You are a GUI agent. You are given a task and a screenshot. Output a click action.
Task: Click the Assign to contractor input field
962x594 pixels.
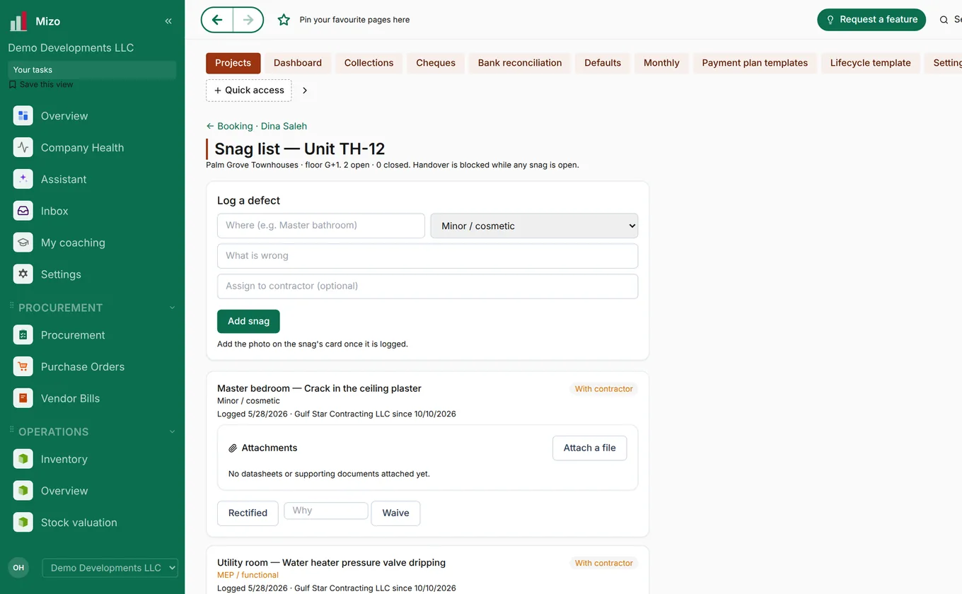coord(427,286)
